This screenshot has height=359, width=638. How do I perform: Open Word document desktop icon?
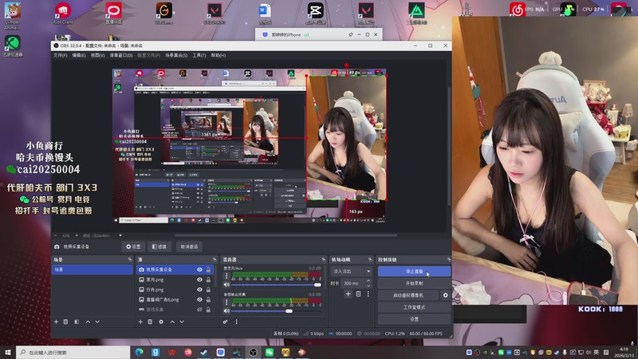point(265,13)
